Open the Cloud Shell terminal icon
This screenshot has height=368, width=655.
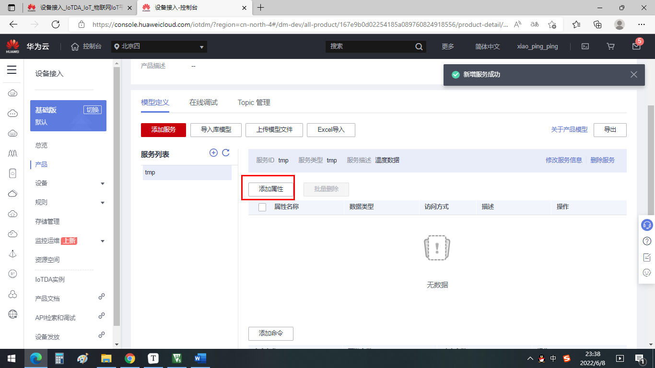pos(585,46)
